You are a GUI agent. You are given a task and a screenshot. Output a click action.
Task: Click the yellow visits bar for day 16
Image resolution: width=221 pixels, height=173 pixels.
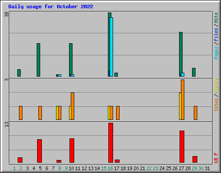pos(109,113)
